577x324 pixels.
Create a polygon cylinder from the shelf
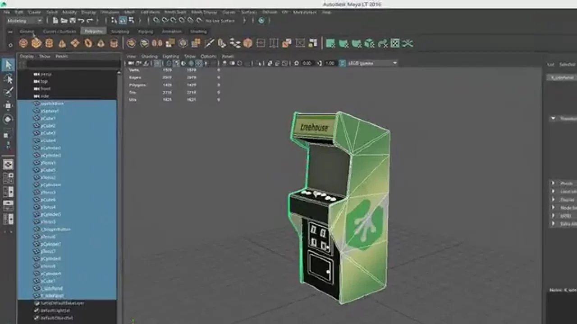(50, 43)
